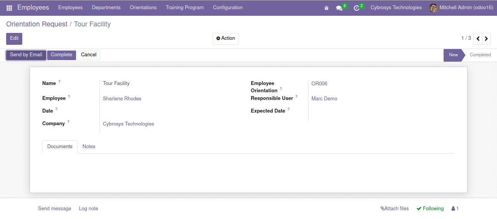This screenshot has width=497, height=219.
Task: Open the Cybrosys Technologies company switcher
Action: coord(396,8)
